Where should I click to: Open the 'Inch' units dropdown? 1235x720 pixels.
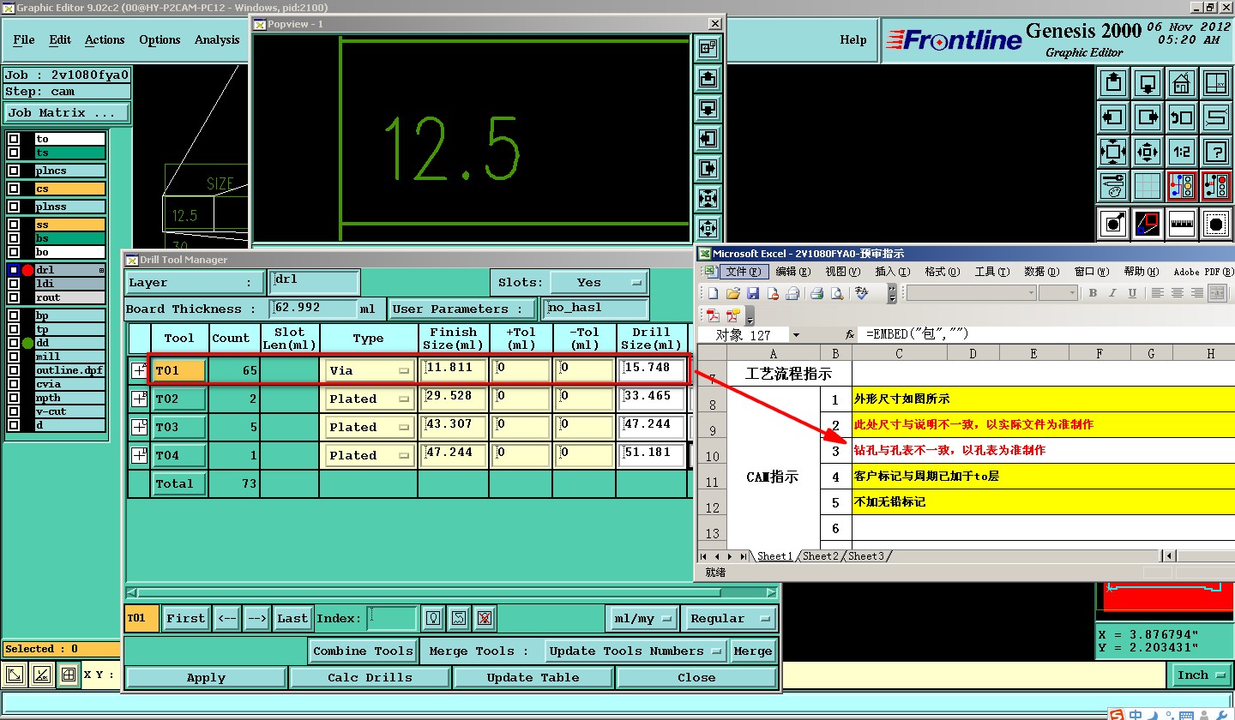click(x=1201, y=675)
